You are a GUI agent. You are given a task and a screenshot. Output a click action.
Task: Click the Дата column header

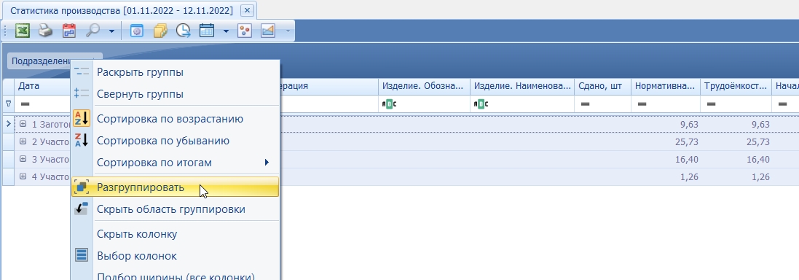click(42, 87)
